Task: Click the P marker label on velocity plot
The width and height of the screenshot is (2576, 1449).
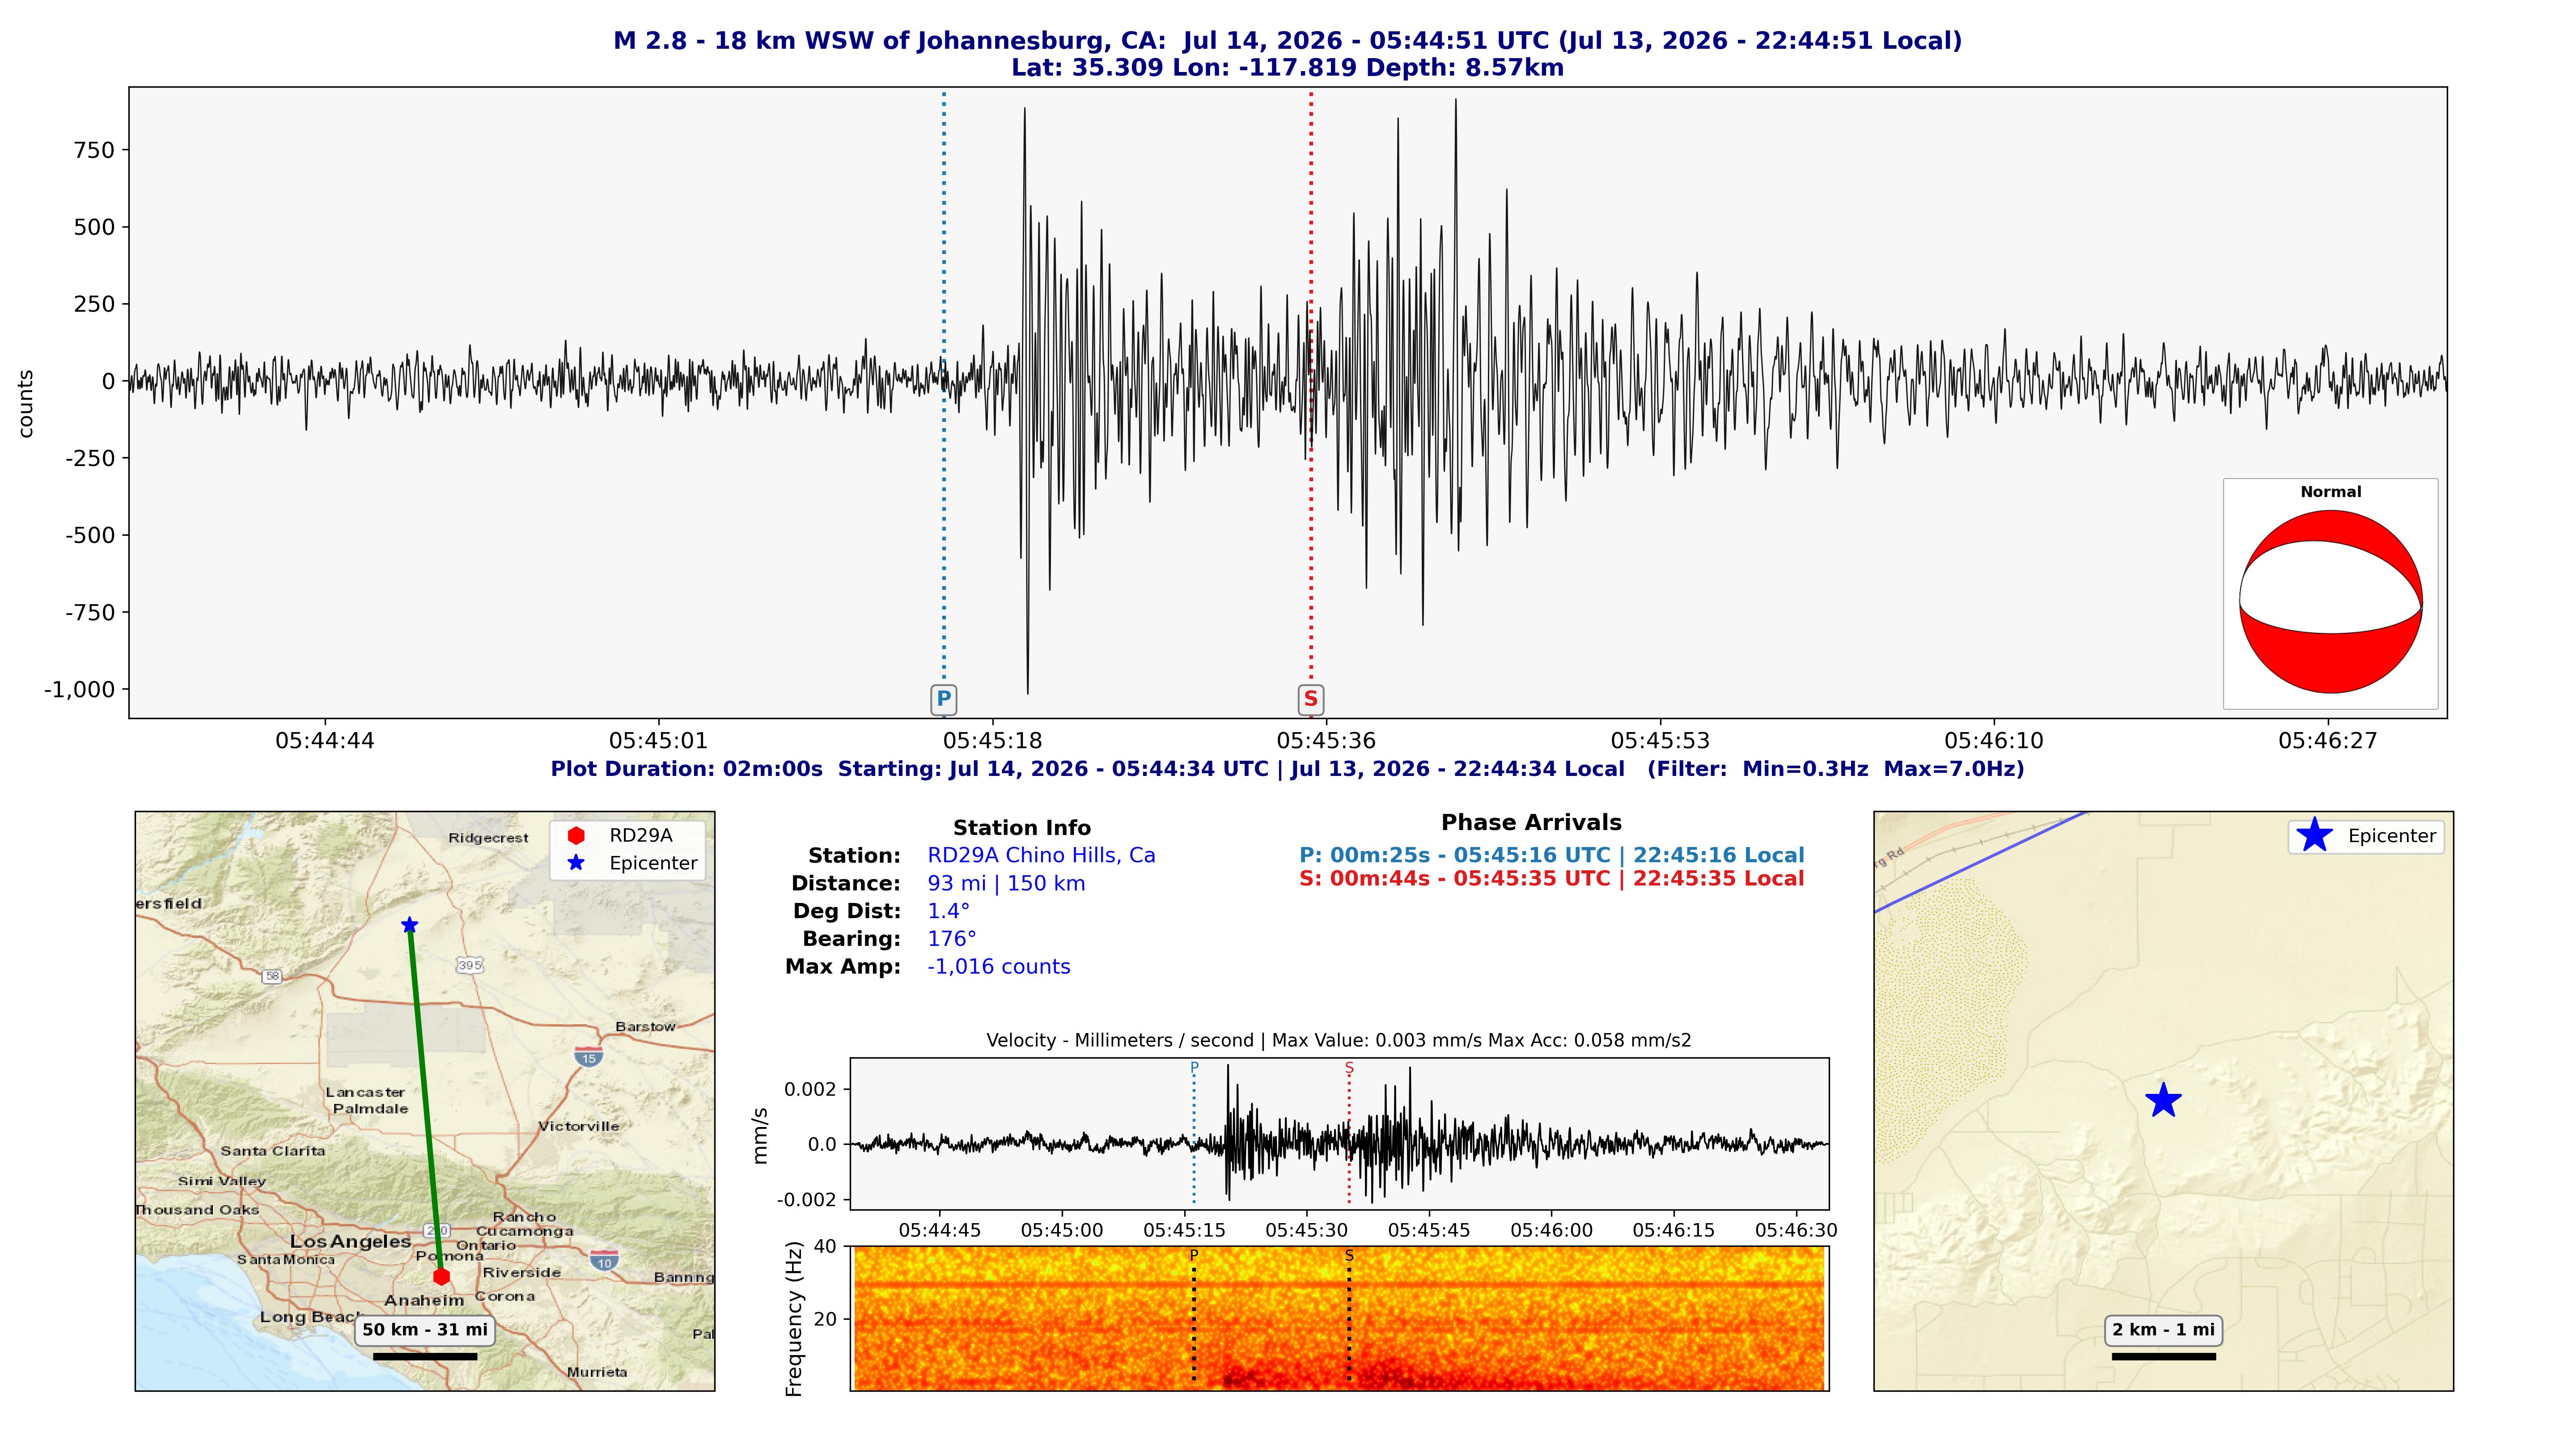Action: [1194, 1068]
